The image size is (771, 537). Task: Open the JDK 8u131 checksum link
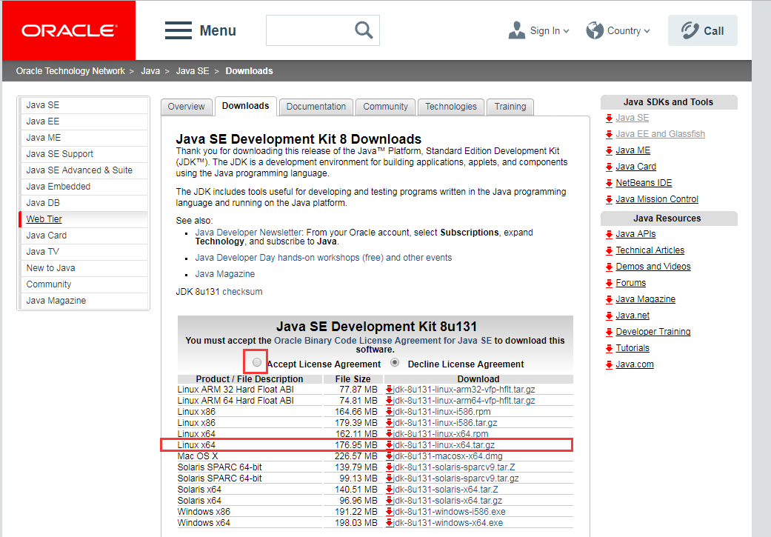click(242, 292)
